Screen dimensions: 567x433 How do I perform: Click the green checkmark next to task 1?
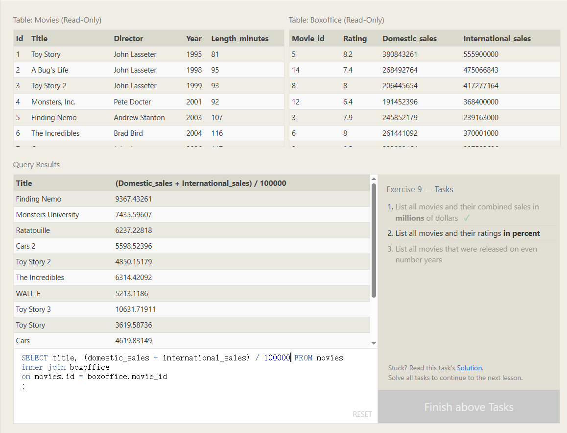(467, 218)
